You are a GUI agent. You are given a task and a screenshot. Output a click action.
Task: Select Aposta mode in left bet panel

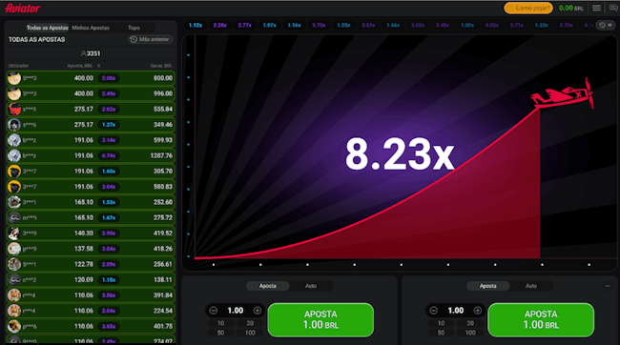pyautogui.click(x=268, y=286)
